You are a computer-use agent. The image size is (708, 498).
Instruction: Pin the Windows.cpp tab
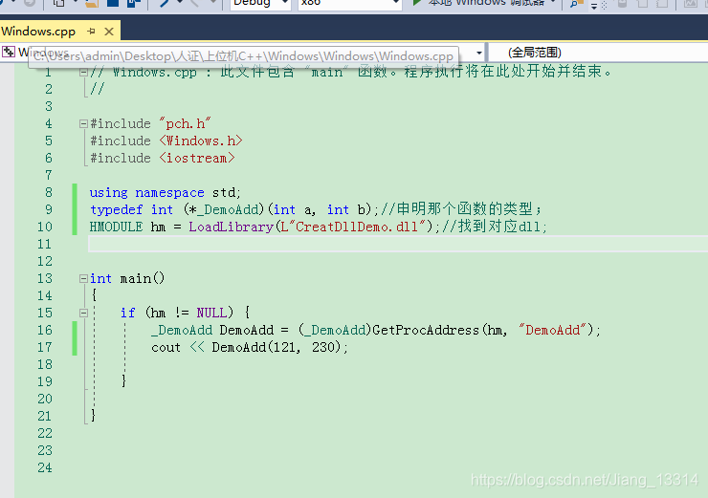click(91, 32)
